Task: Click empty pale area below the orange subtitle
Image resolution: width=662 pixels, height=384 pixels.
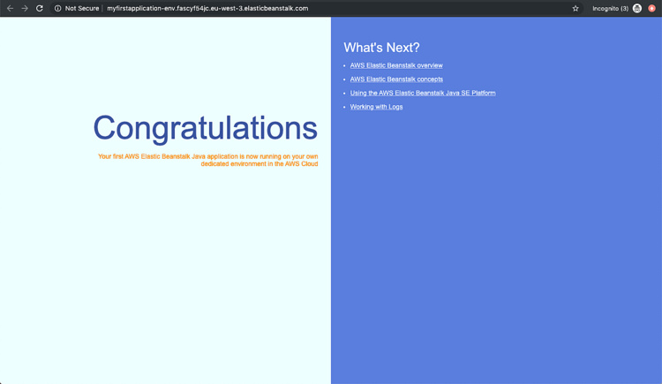Action: point(168,265)
